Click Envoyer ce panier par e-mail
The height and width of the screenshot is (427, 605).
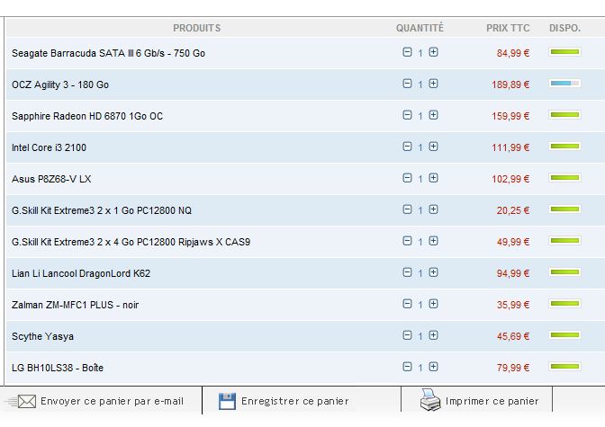click(112, 401)
